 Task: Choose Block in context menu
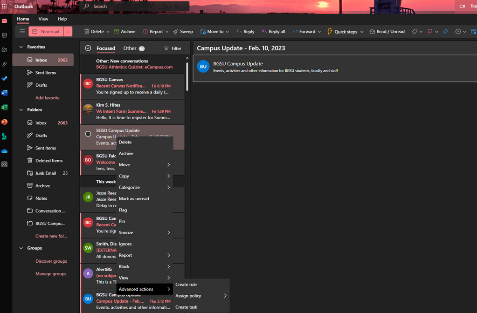coord(145,267)
